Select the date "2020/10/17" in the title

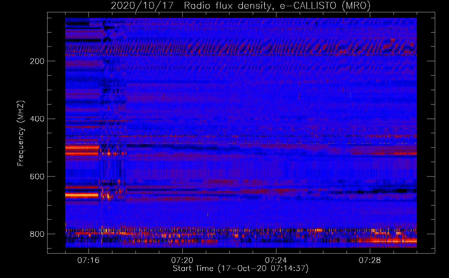click(x=142, y=6)
